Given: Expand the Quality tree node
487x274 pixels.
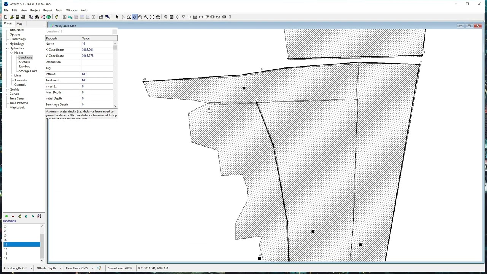Looking at the screenshot, I should pyautogui.click(x=6, y=89).
